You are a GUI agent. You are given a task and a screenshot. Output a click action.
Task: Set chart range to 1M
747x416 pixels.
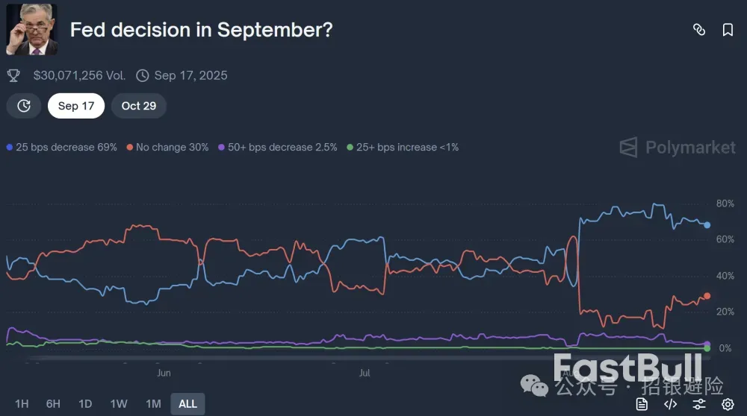pos(153,404)
